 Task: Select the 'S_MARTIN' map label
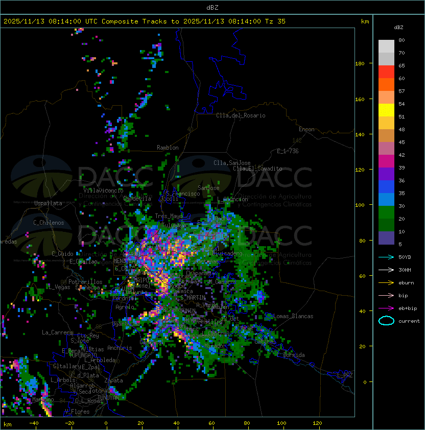193,298
